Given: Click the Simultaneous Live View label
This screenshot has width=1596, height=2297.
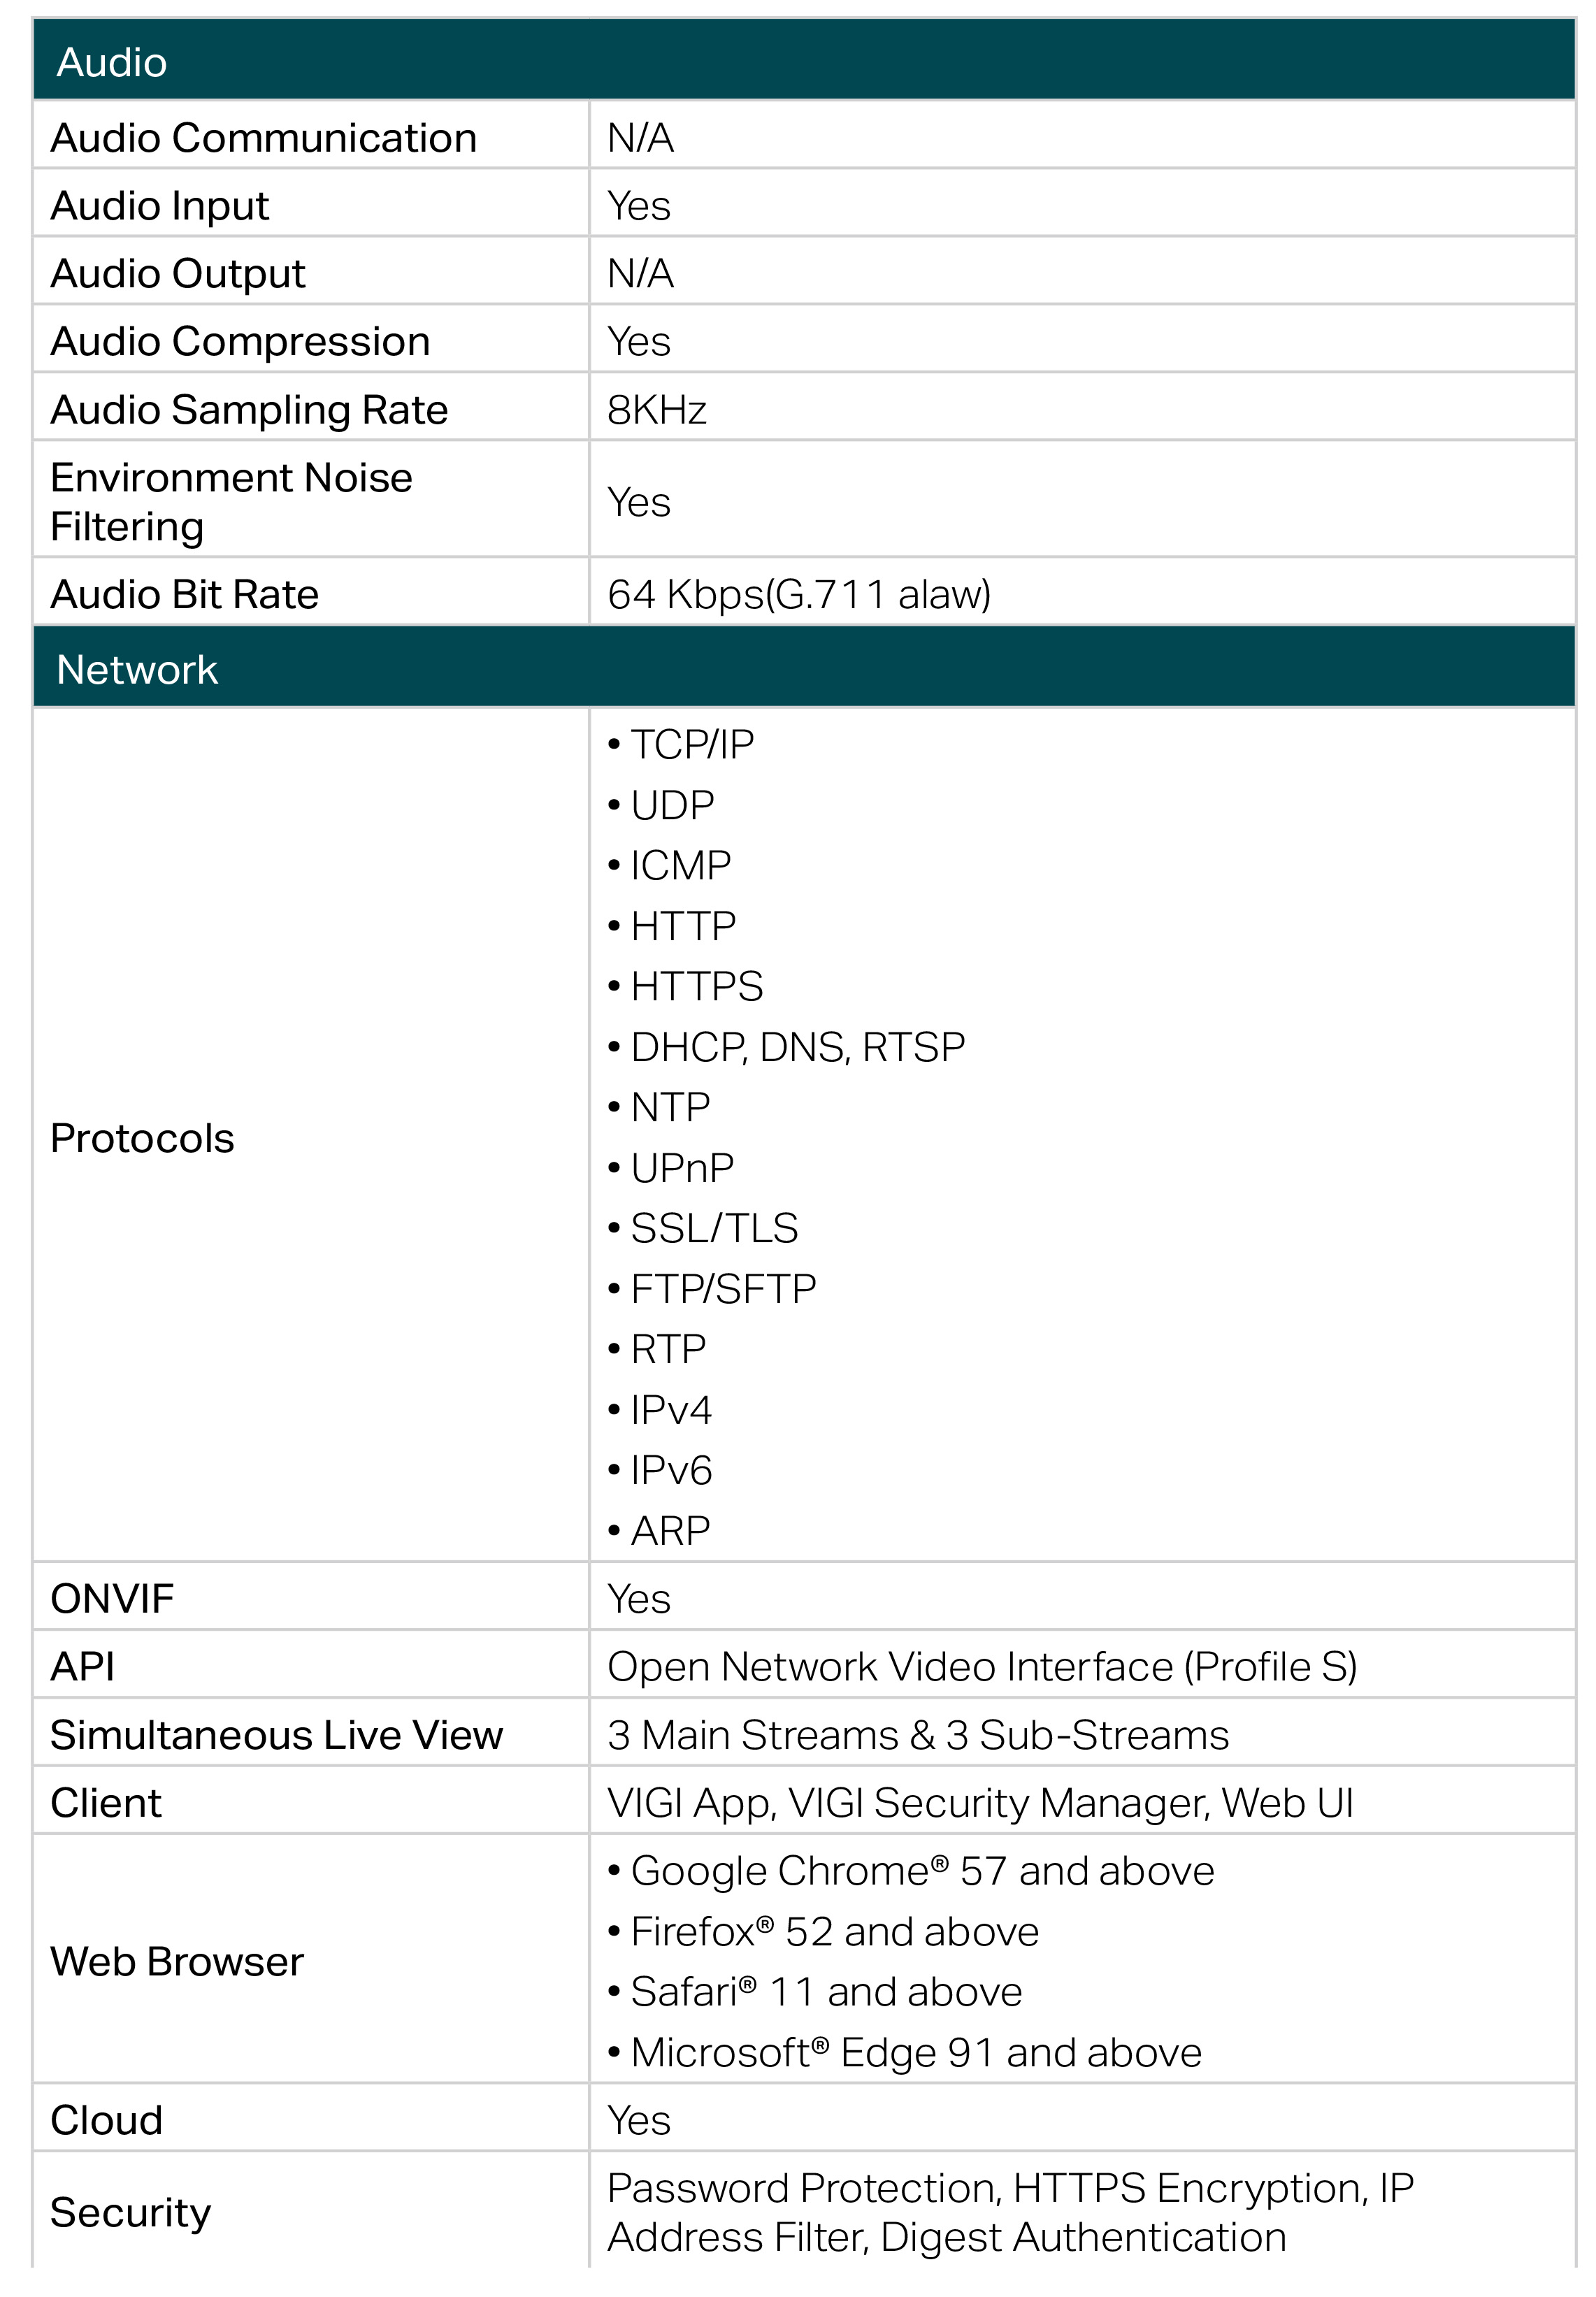Looking at the screenshot, I should click(276, 1735).
